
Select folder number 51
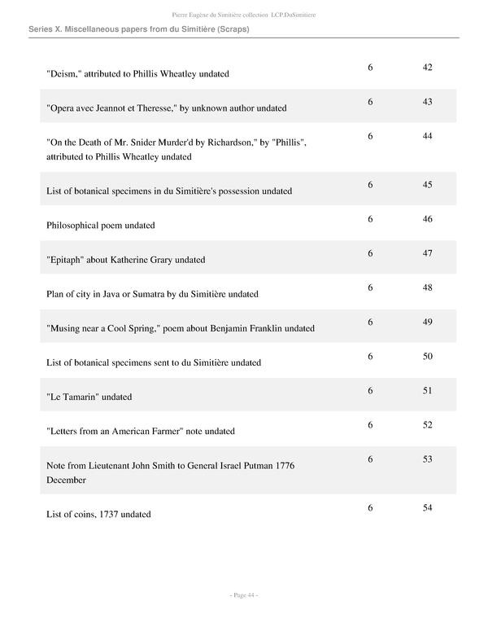coord(427,390)
